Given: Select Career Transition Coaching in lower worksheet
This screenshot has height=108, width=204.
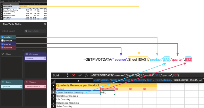Looking at the screenshot, I should point(78,92).
